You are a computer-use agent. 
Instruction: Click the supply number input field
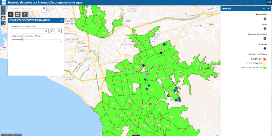27,31
